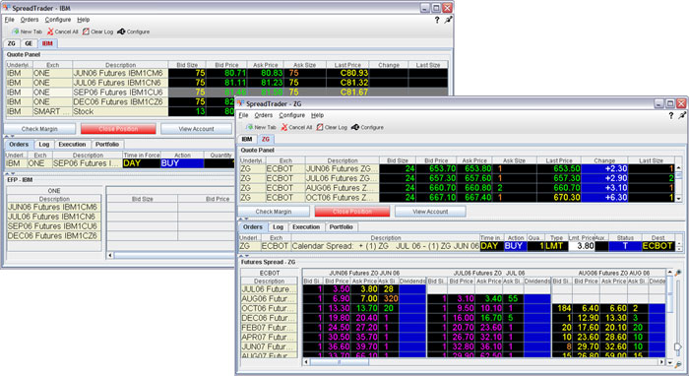
Task: Click ZG Quote Panel scrollbar down arrow
Action: pyautogui.click(x=678, y=199)
